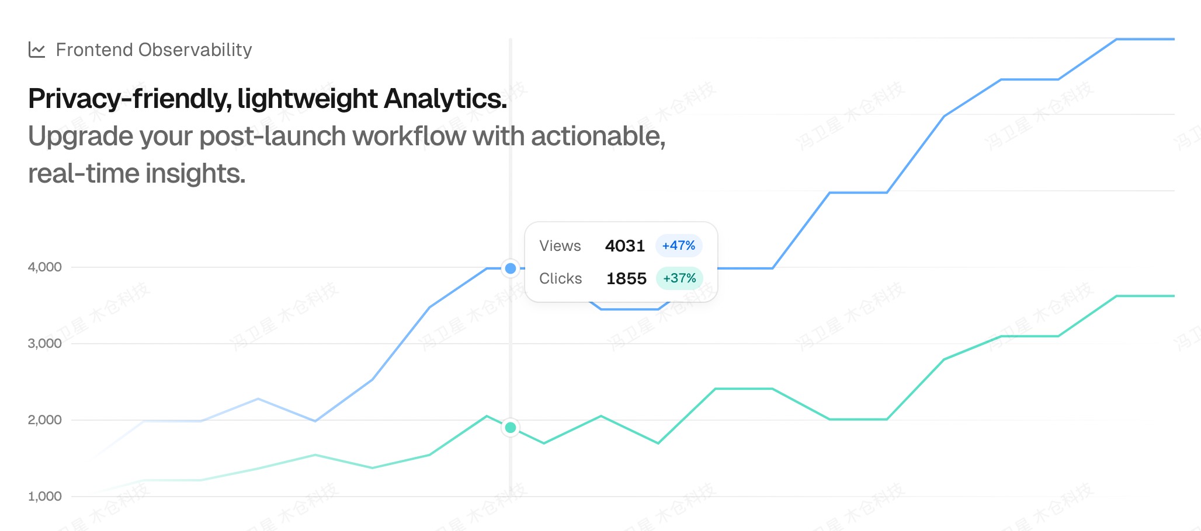
Task: Click the Clicks label in tooltip
Action: tap(560, 279)
